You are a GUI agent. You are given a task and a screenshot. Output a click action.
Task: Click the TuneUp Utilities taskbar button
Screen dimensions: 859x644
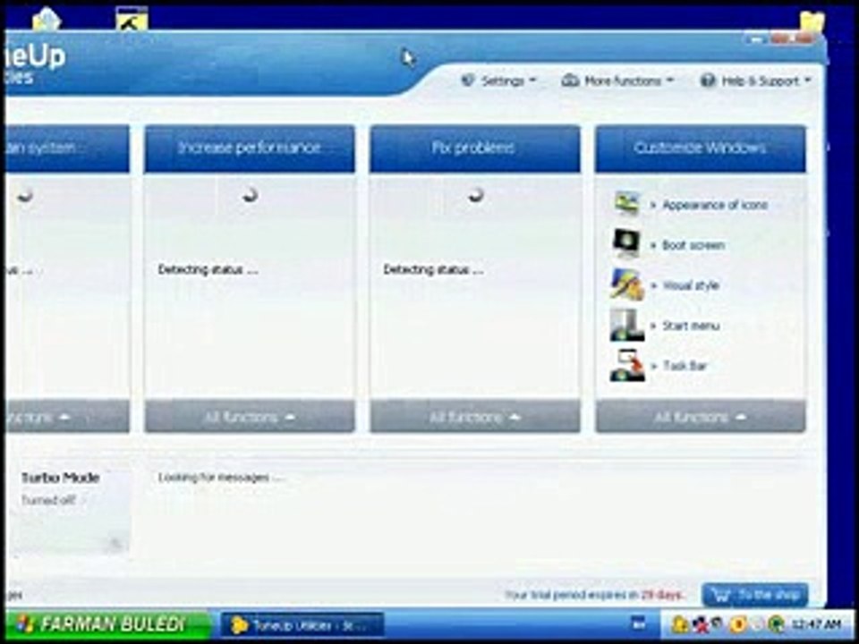point(302,625)
